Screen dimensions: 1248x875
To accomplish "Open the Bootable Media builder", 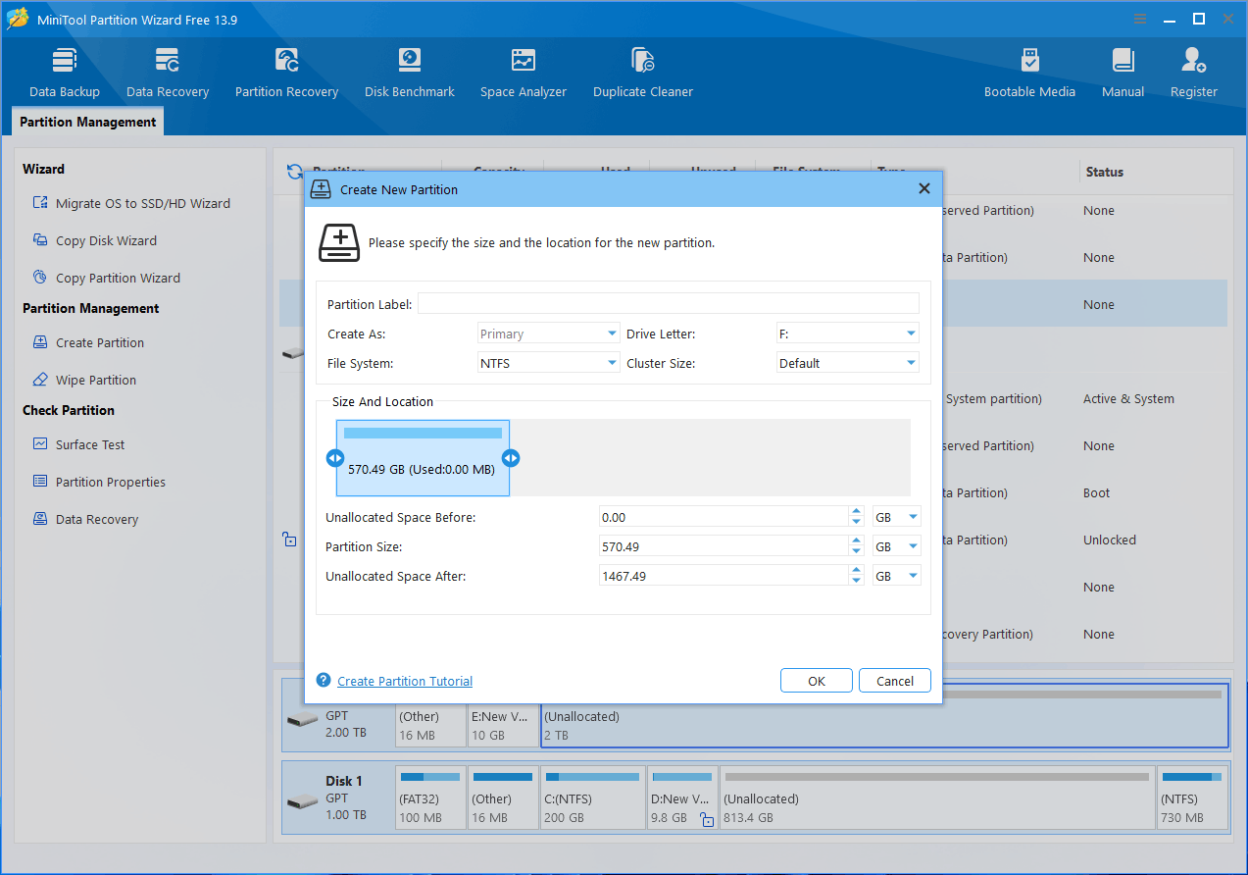I will [x=1029, y=73].
